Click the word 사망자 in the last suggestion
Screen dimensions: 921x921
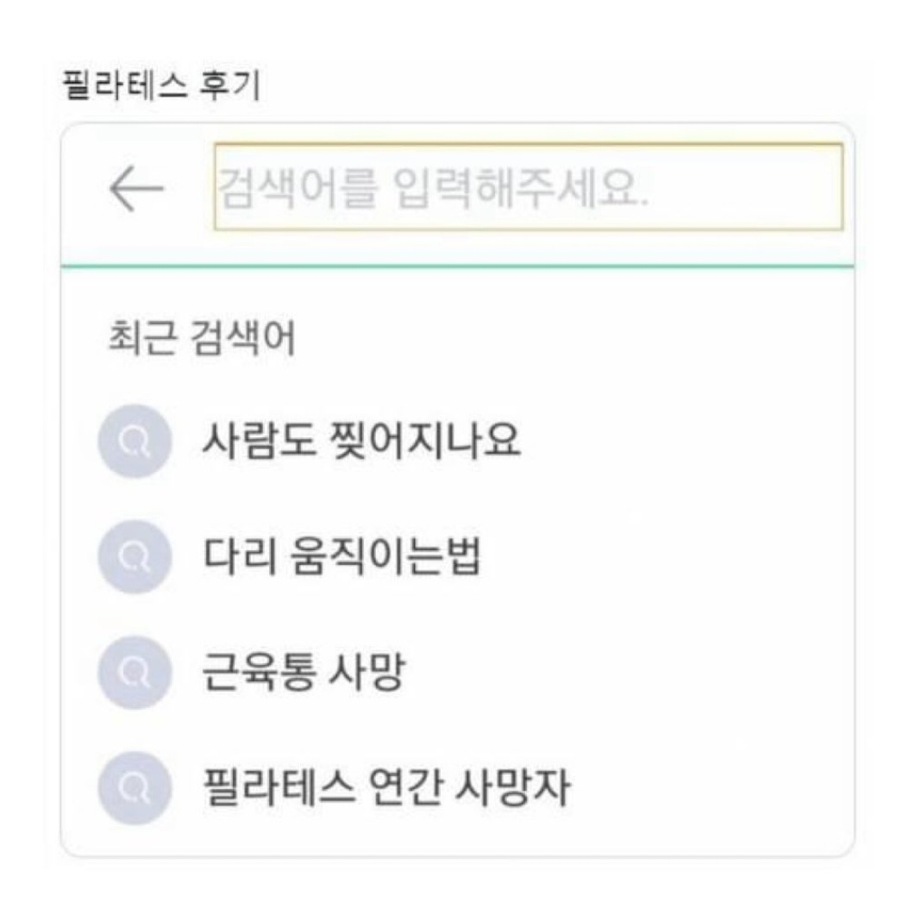tap(517, 787)
